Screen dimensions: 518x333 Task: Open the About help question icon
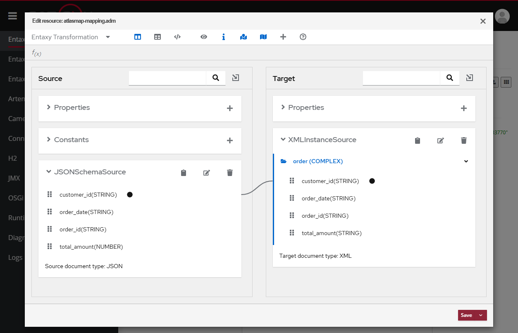303,37
